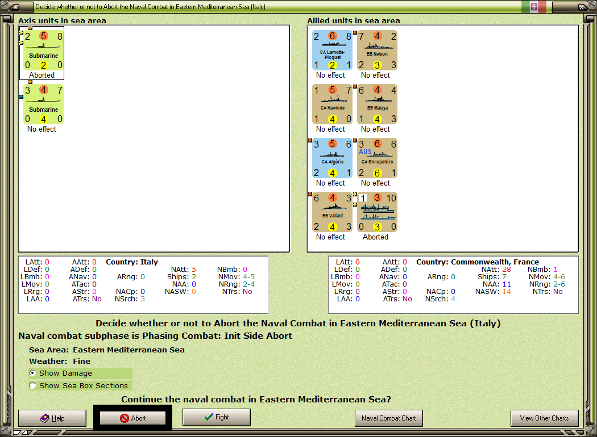Click the Italy NMov range 4-5
This screenshot has width=597, height=437.
(248, 277)
